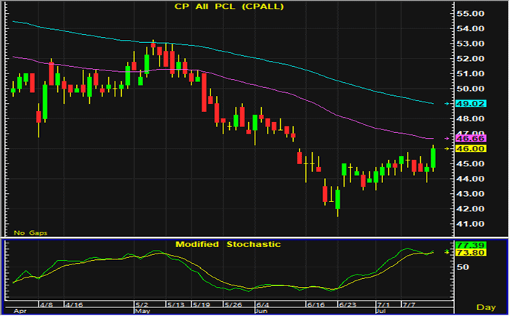The image size is (510, 316).
Task: Click the Day timeframe label
Action: [x=486, y=307]
